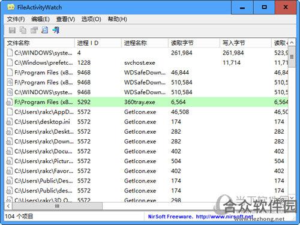Select the svchost.exe process name cell
300x225 pixels.
[x=140, y=62]
